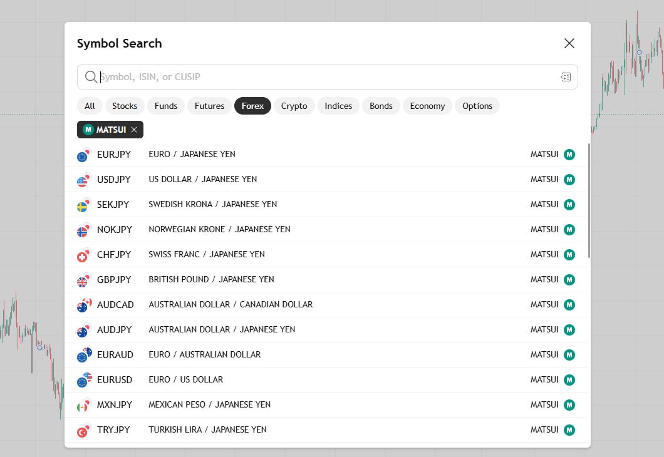Screen dimensions: 664x457
Task: Click the MATSUI logo on EURUSD row
Action: pyautogui.click(x=569, y=380)
